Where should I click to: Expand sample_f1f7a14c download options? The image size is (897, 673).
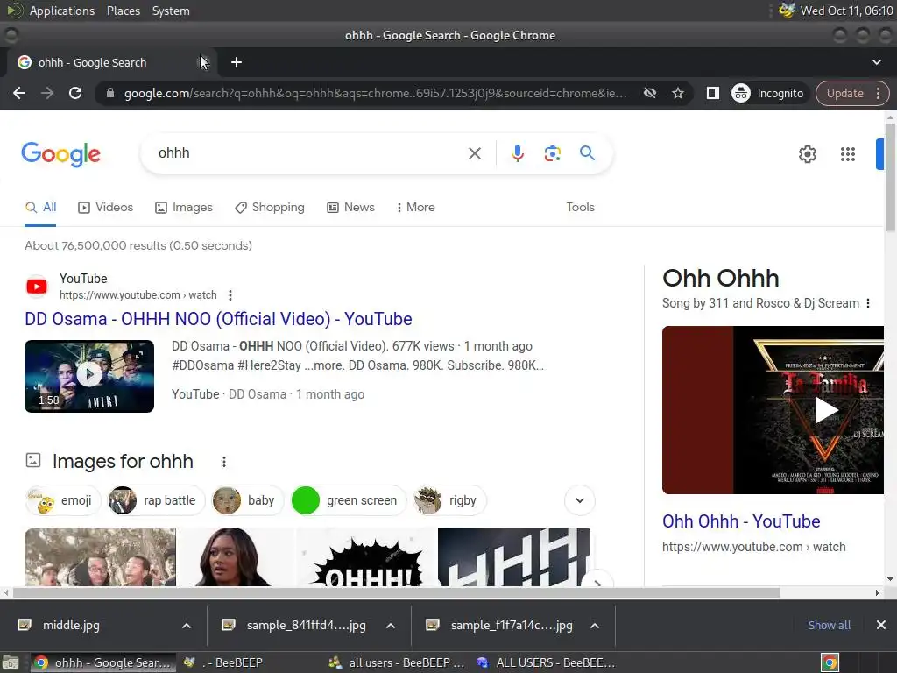click(595, 626)
